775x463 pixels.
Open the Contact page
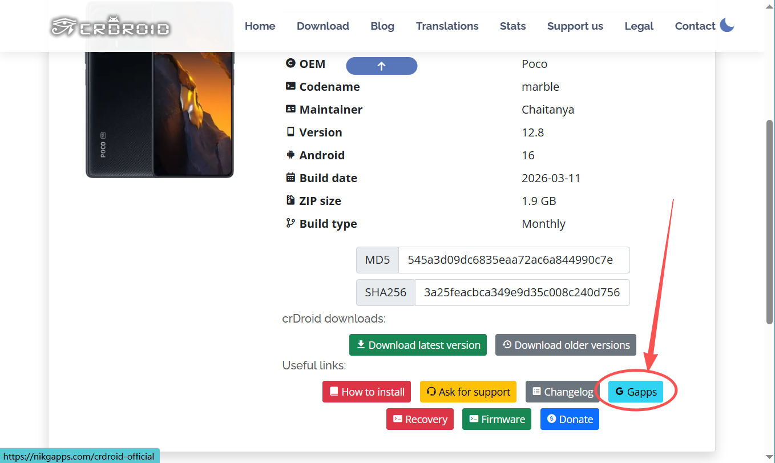click(695, 26)
